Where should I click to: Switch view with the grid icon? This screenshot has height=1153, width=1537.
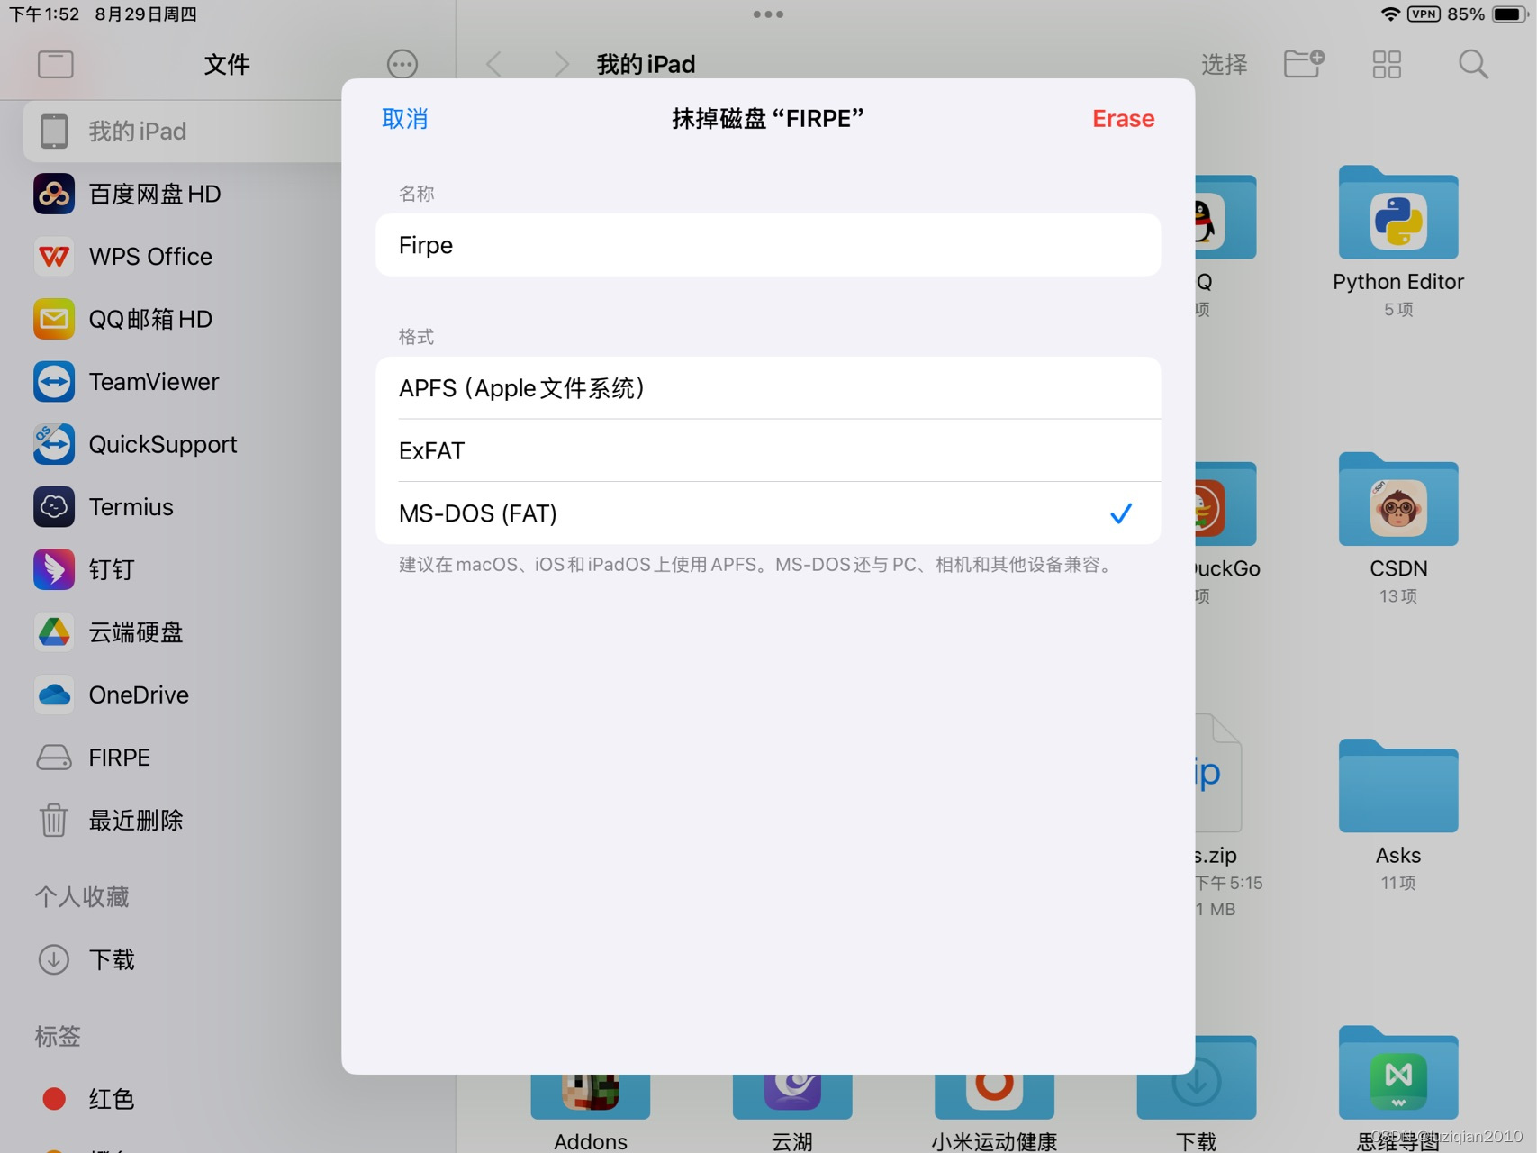pyautogui.click(x=1387, y=64)
